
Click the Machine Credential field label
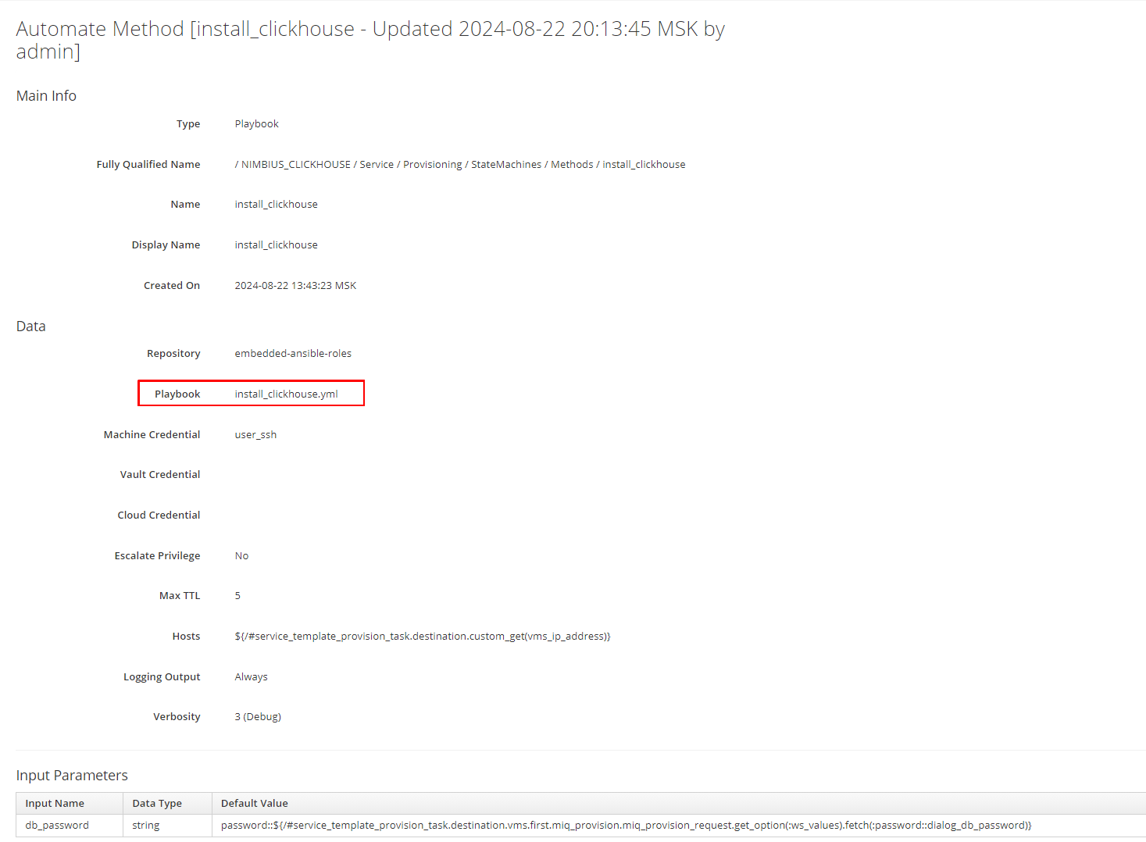tap(152, 435)
